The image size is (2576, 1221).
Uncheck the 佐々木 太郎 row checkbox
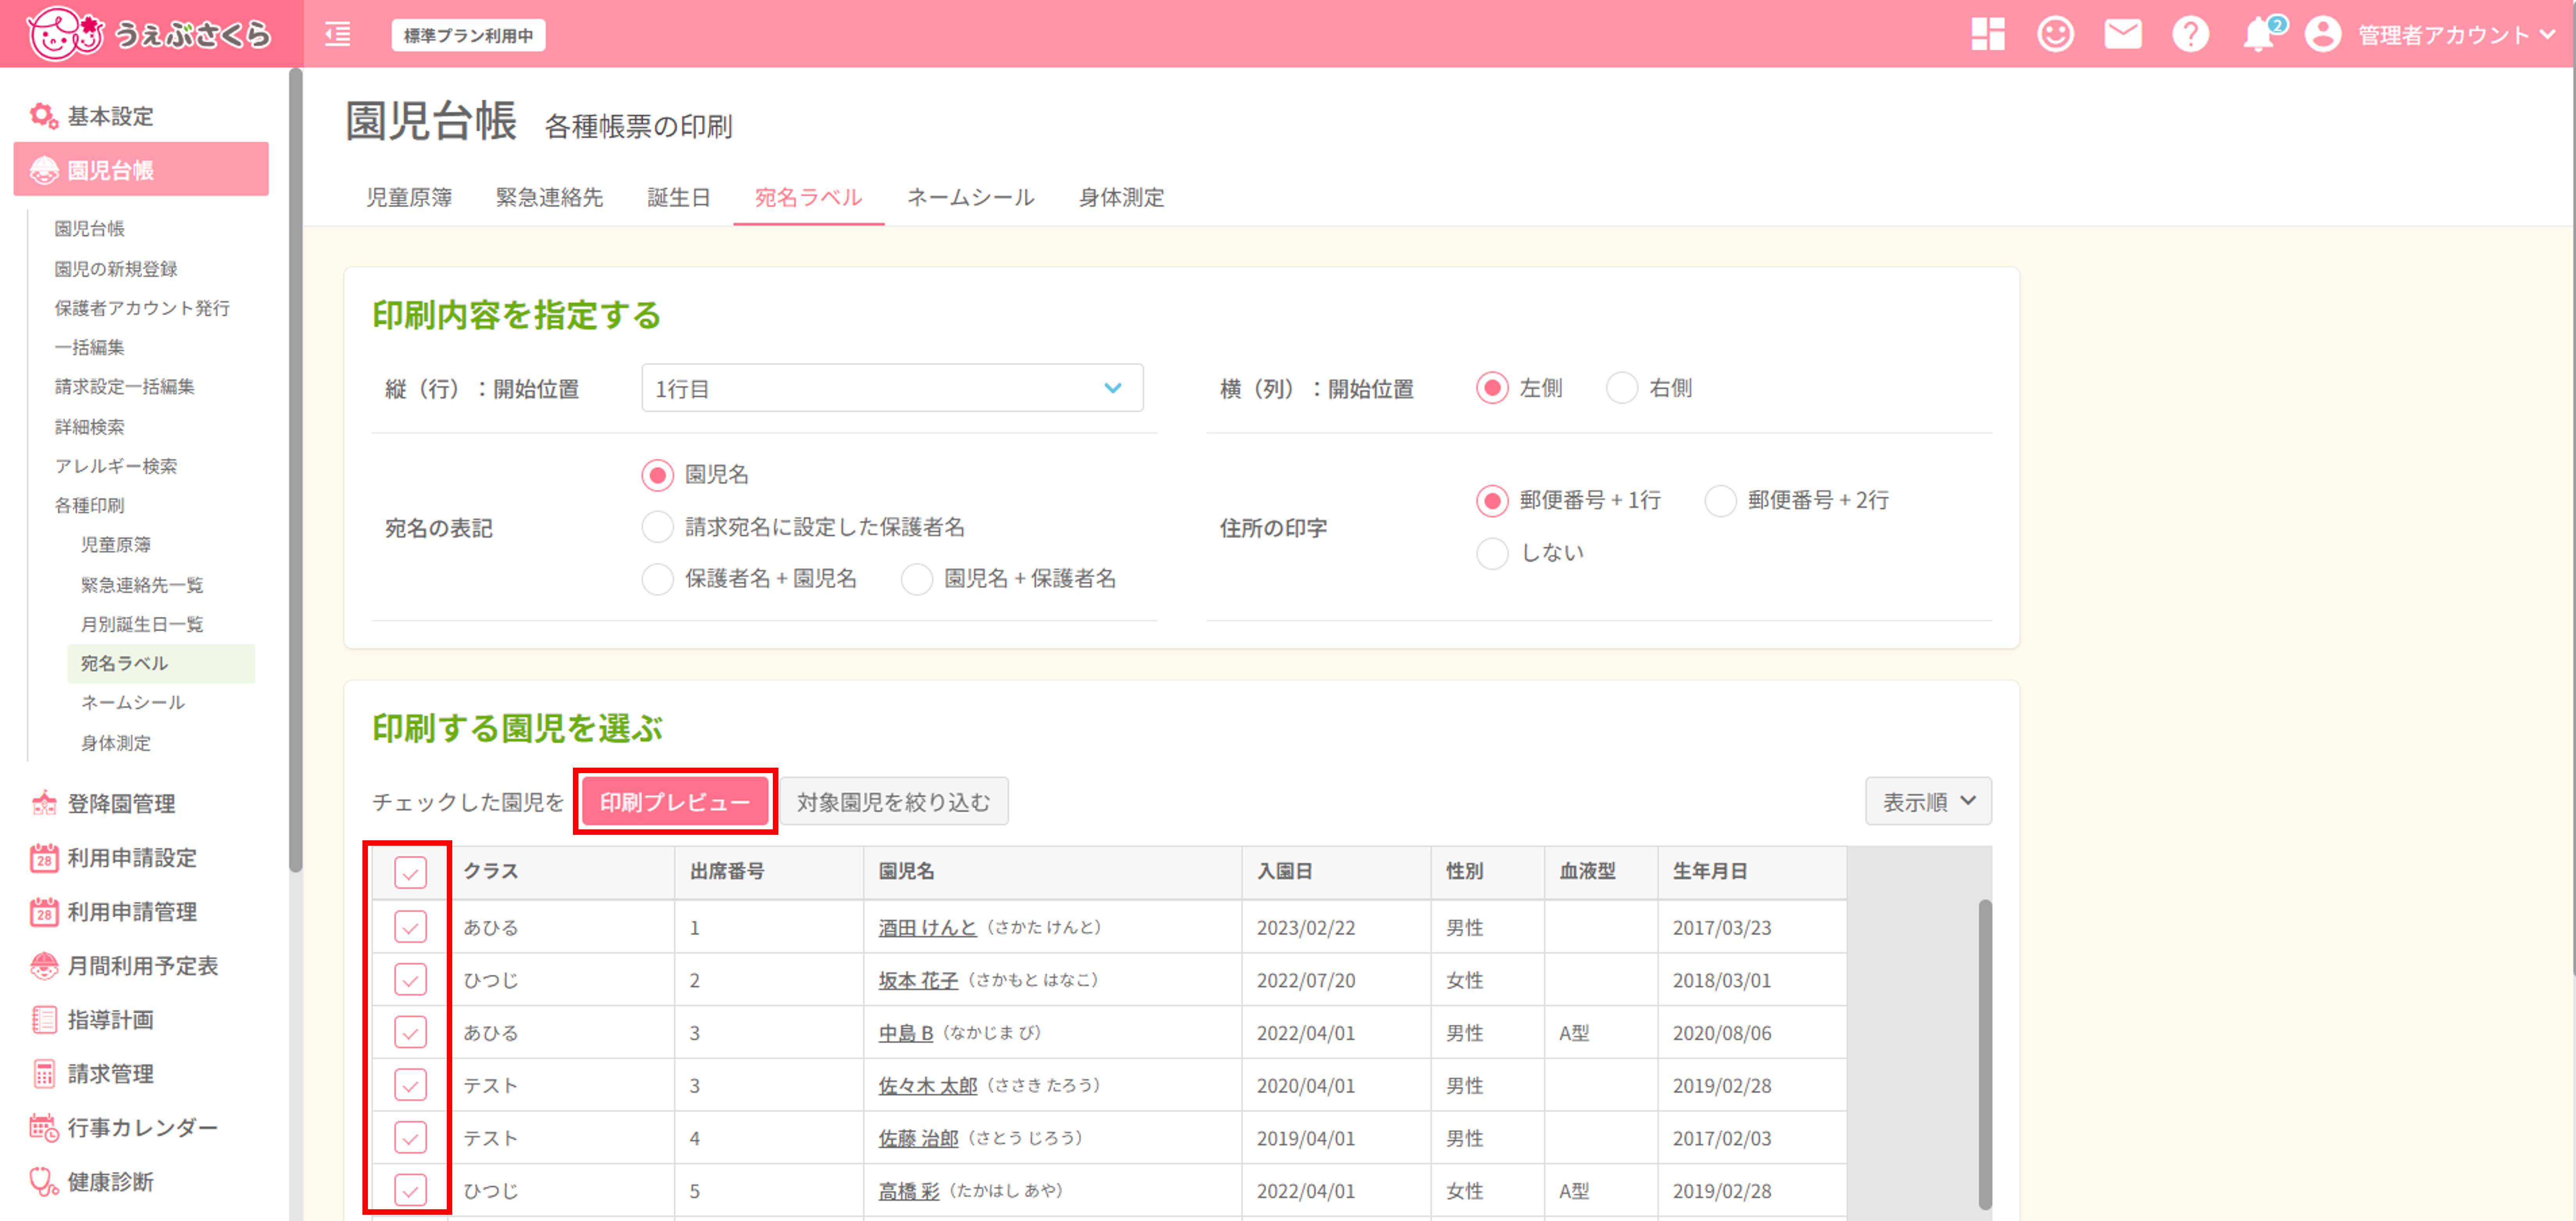pos(410,1085)
